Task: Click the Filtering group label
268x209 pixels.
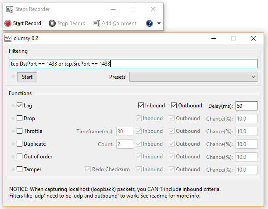Action: point(18,51)
